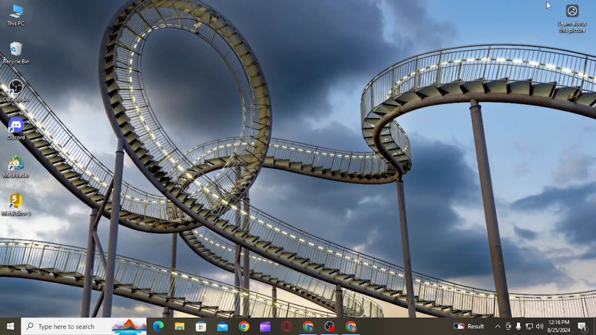Open the Windows Start menu
Viewport: 596px width, 335px height.
10,327
